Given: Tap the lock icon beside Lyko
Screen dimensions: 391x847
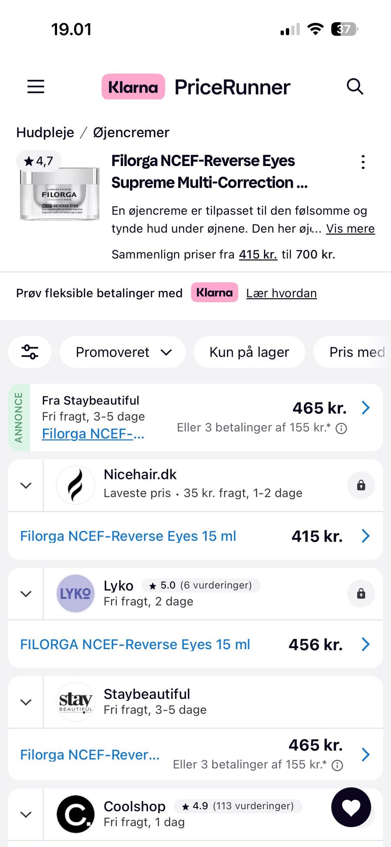Looking at the screenshot, I should (361, 594).
